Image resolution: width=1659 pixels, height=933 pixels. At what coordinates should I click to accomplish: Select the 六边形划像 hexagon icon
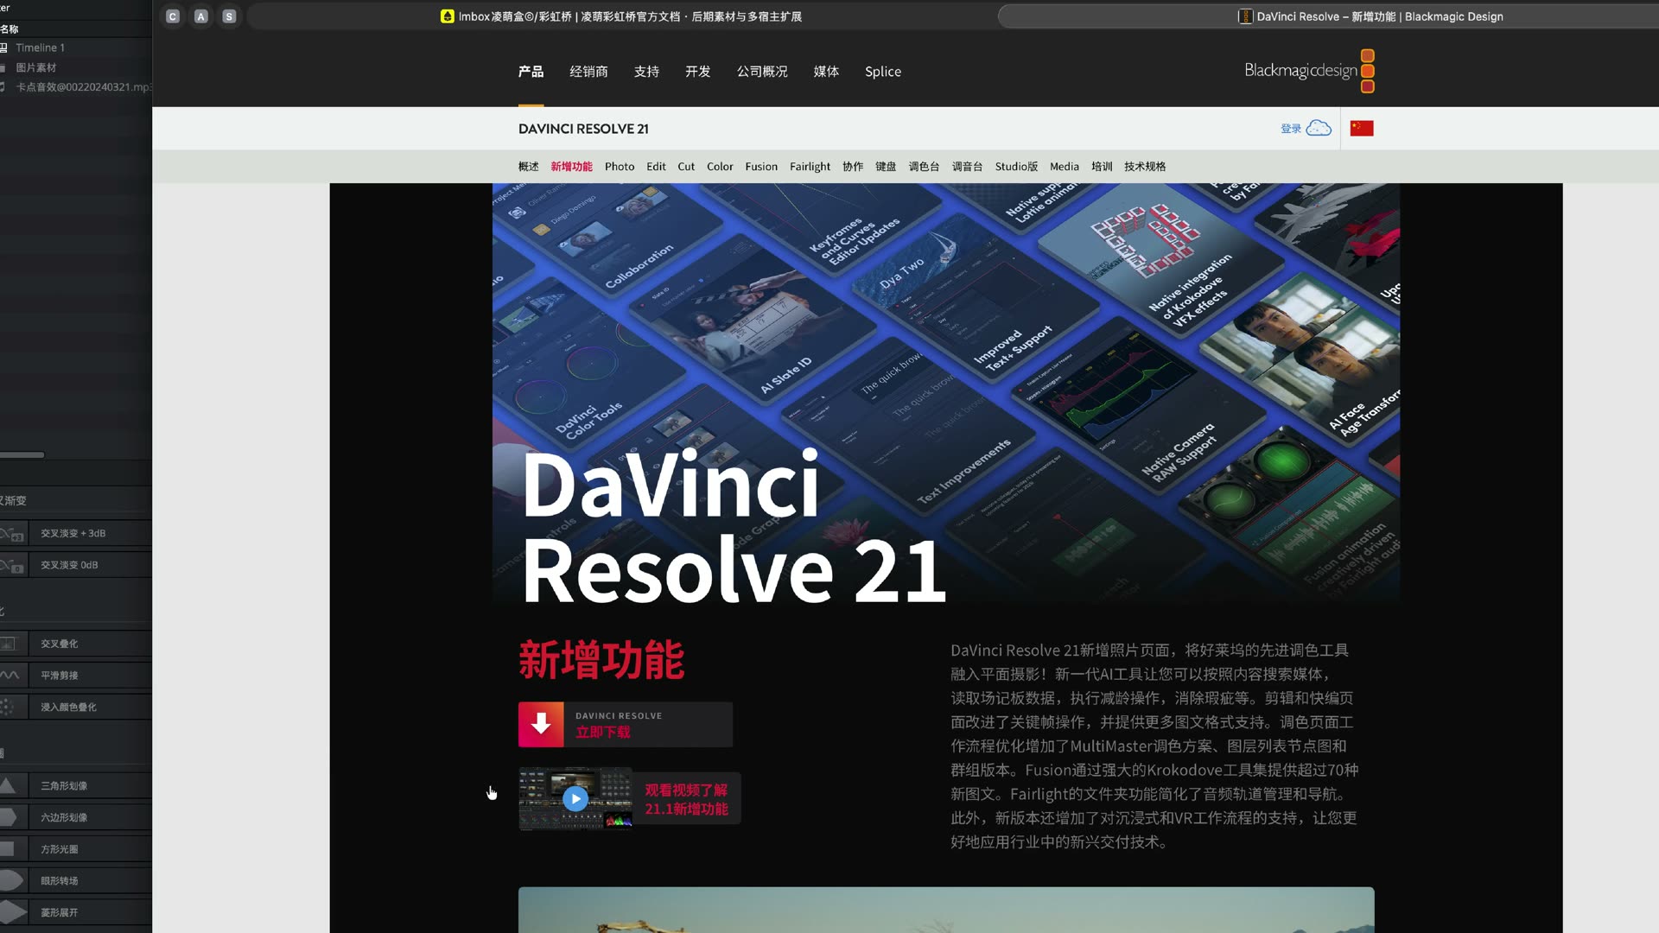pyautogui.click(x=9, y=817)
